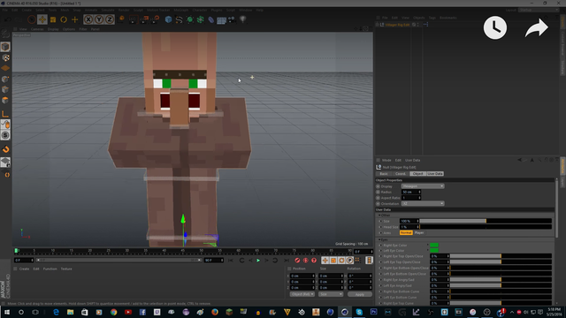Toggle Position keyframe recording button
This screenshot has height=318, width=566.
(x=325, y=260)
